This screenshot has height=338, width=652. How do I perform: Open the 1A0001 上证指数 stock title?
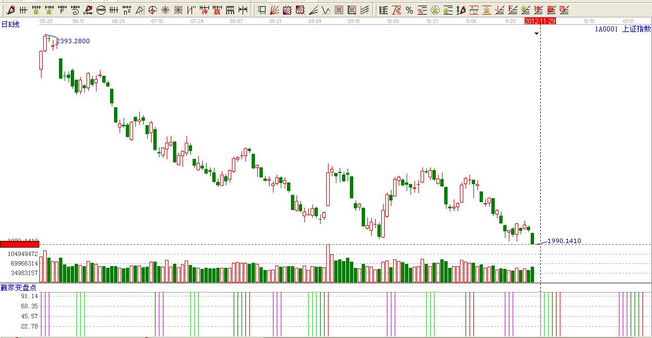(623, 29)
